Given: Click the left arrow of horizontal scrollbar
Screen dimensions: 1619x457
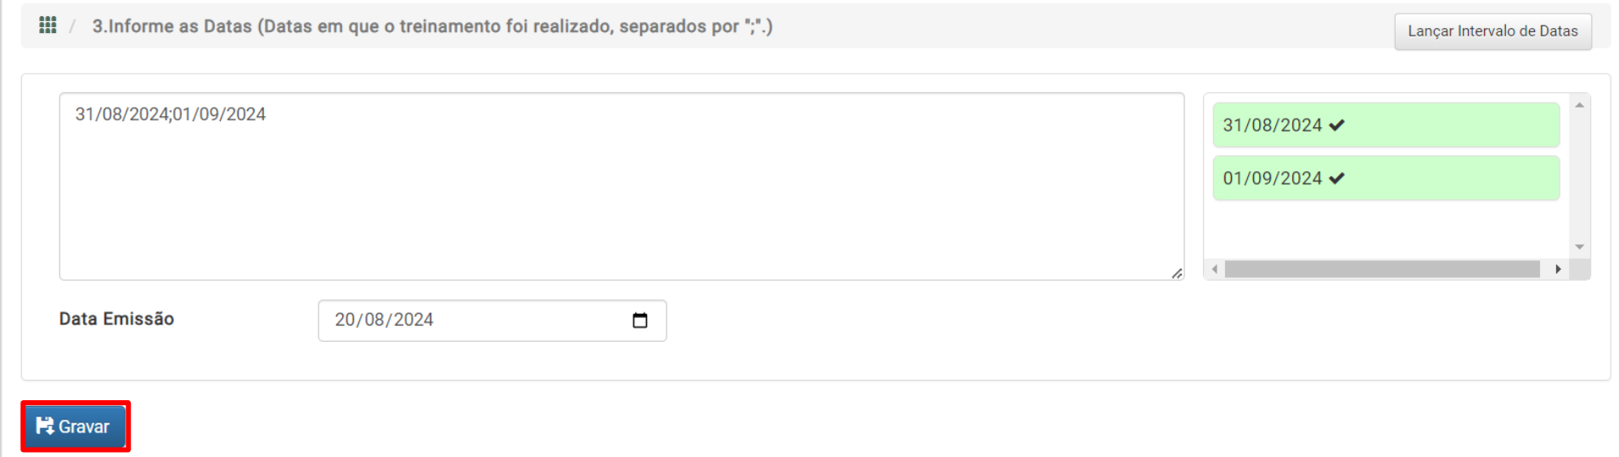Looking at the screenshot, I should coord(1215,270).
